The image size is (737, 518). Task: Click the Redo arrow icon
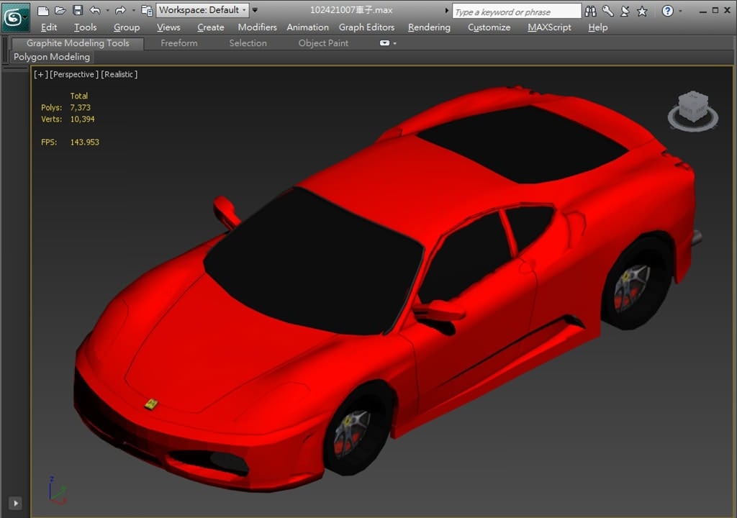[120, 11]
